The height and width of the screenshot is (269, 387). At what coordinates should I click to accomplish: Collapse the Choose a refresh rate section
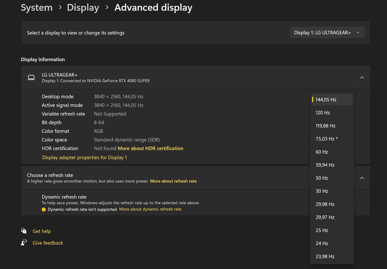click(362, 178)
